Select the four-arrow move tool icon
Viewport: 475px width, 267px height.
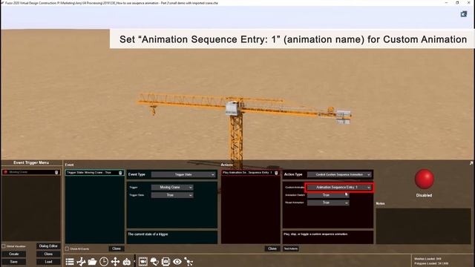tap(116, 262)
